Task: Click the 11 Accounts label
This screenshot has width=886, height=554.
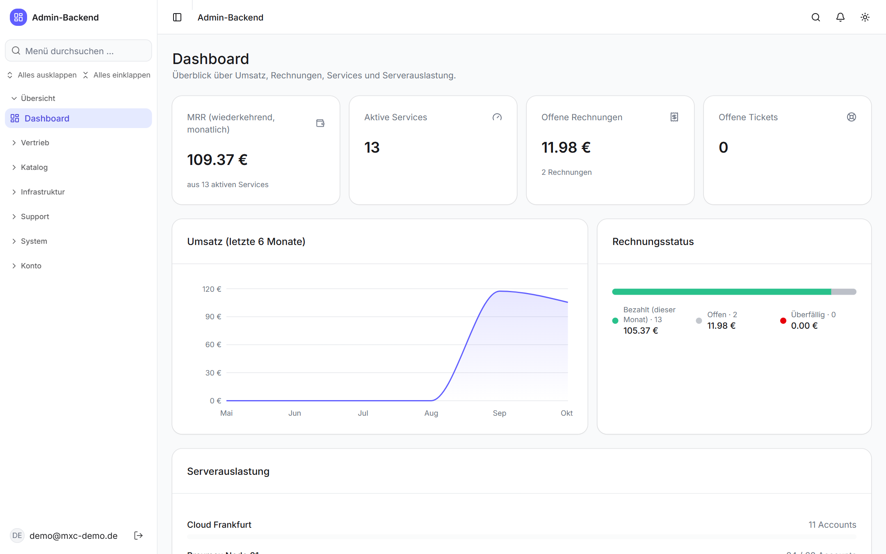Action: click(x=832, y=525)
